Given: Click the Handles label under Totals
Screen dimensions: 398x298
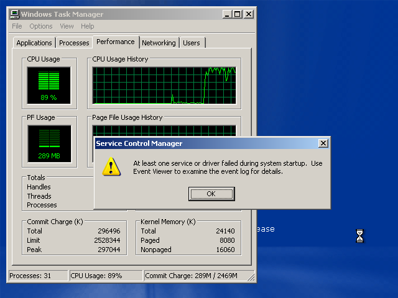Looking at the screenshot, I should pos(39,187).
